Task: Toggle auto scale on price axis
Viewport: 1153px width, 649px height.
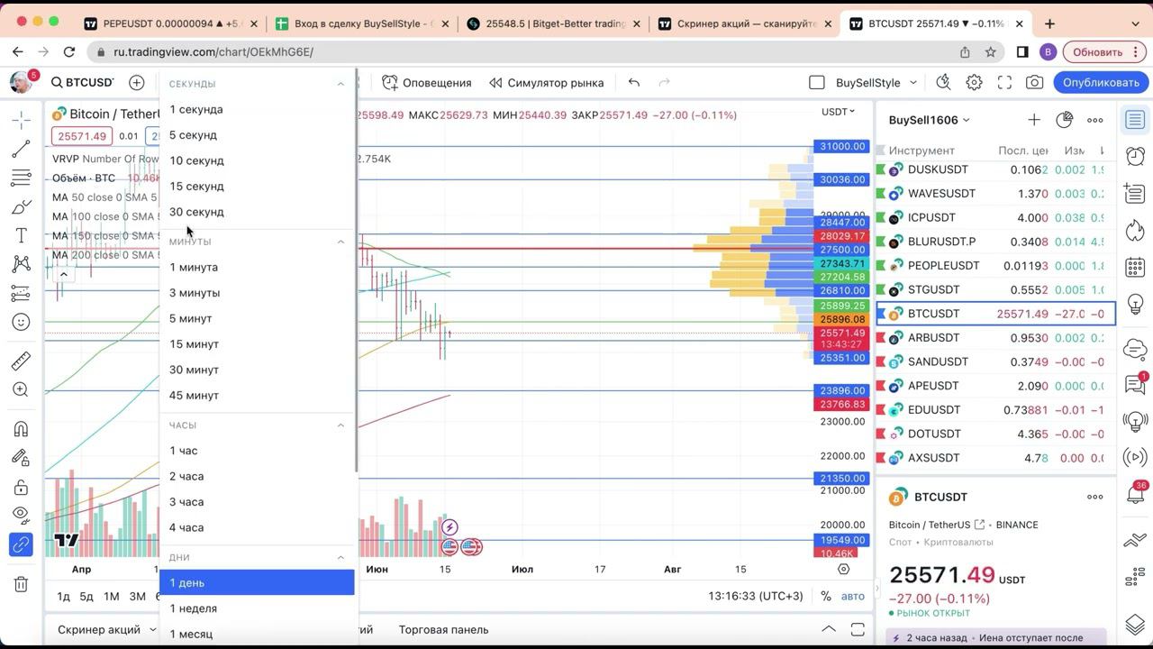Action: tap(852, 596)
